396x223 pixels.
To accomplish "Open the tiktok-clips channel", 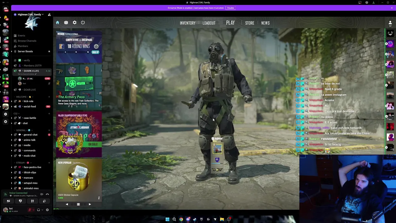I will coord(30,173).
